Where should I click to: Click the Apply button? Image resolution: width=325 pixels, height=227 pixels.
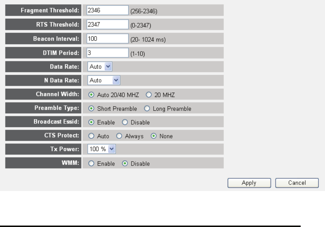pos(249,183)
